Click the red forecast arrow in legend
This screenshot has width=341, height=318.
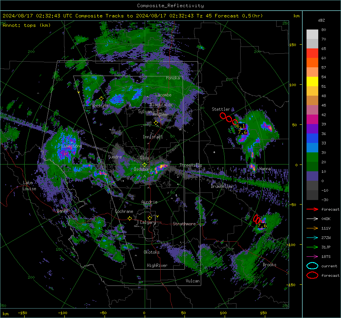[312, 209]
